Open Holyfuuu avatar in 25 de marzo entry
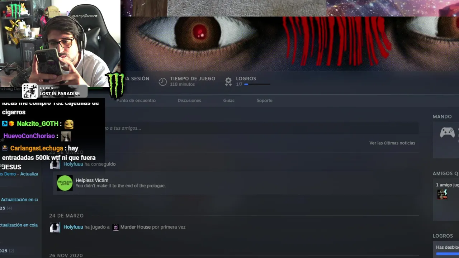The image size is (459, 258). point(55,164)
